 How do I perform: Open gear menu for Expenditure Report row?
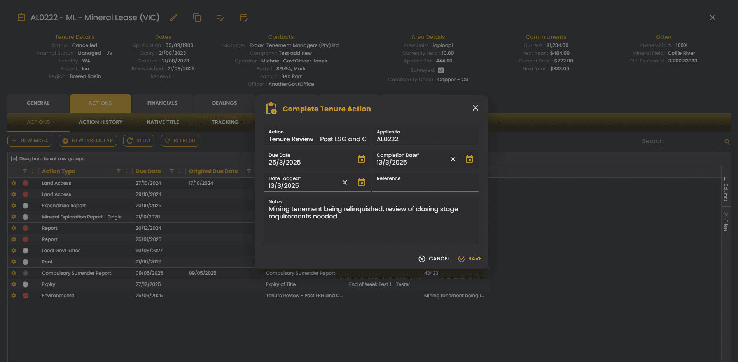(x=14, y=206)
